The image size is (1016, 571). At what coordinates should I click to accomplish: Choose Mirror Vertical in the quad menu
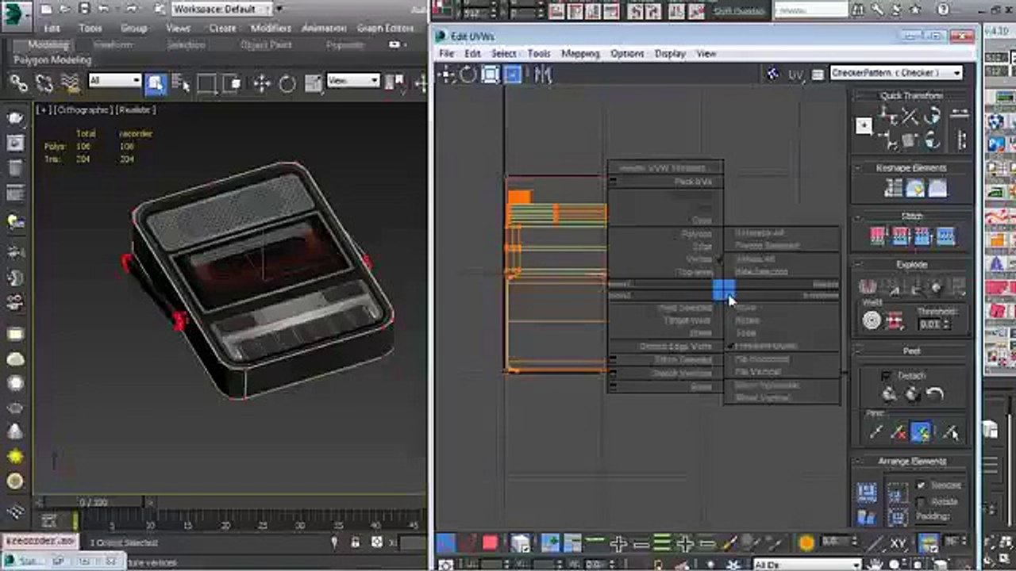click(761, 397)
